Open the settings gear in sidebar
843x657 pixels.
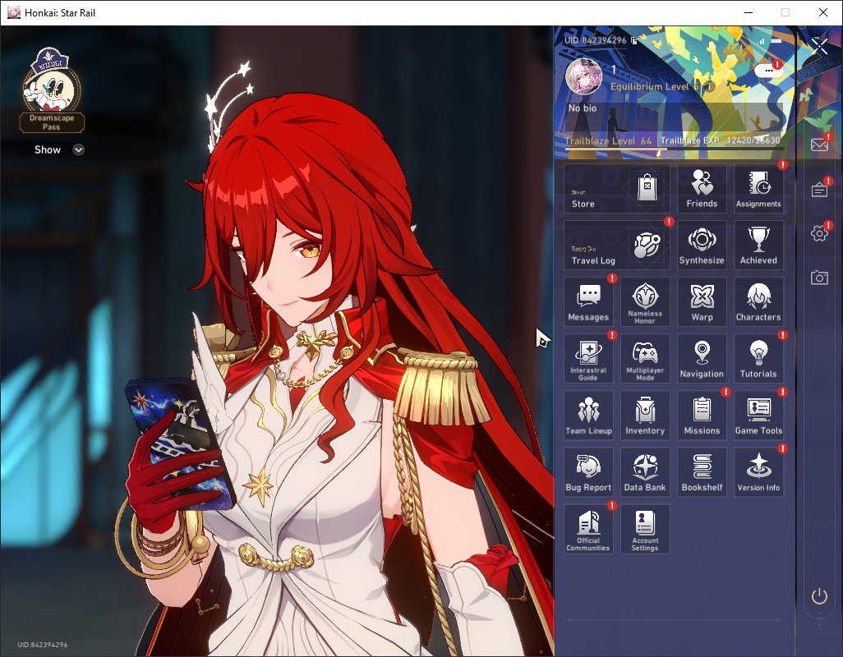(x=819, y=233)
